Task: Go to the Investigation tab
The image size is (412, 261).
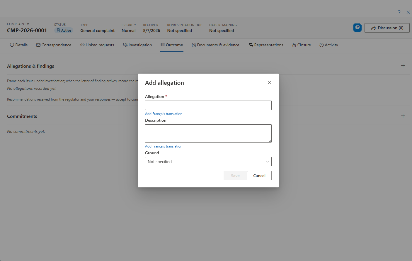Action: (x=137, y=45)
